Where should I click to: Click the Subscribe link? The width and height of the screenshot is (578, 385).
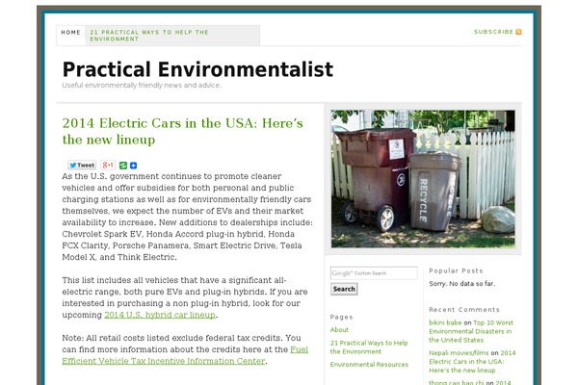coord(493,32)
